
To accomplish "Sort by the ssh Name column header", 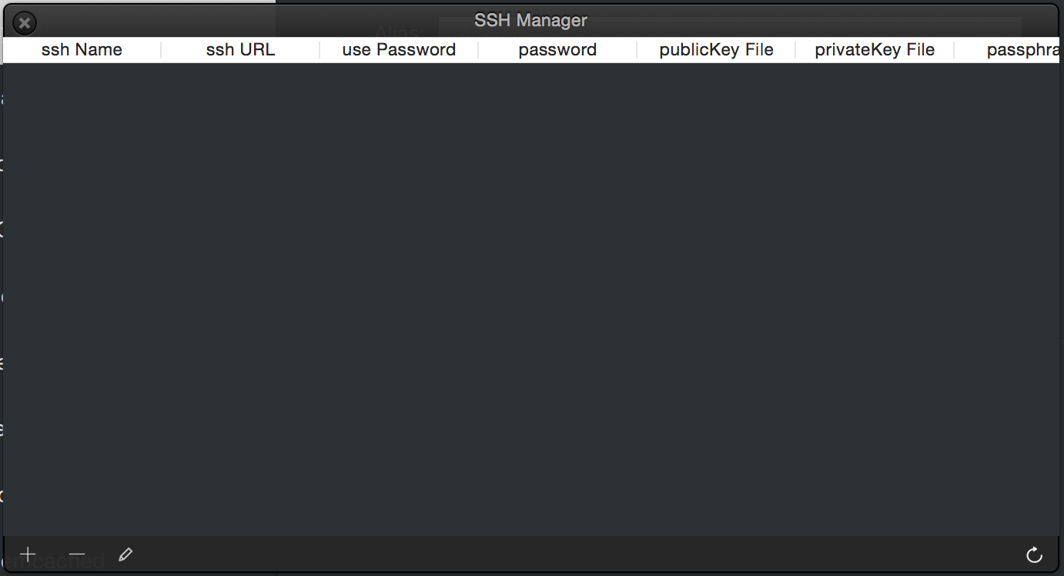I will pos(82,50).
